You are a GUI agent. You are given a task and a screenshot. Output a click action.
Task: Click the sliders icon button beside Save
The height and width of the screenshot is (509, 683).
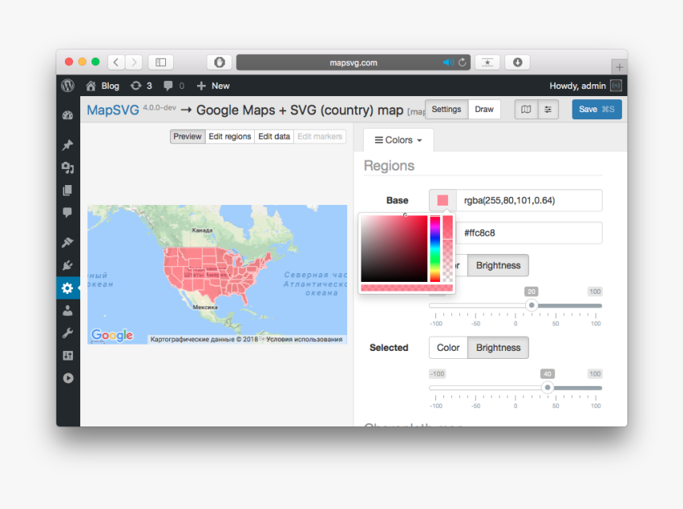548,110
